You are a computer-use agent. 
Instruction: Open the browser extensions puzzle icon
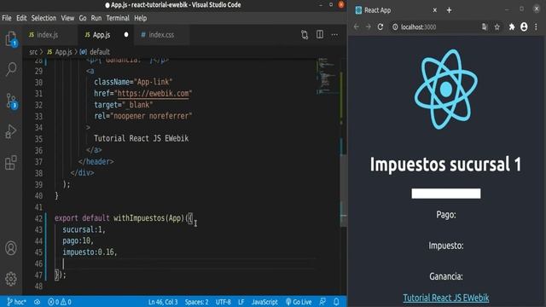(512, 26)
